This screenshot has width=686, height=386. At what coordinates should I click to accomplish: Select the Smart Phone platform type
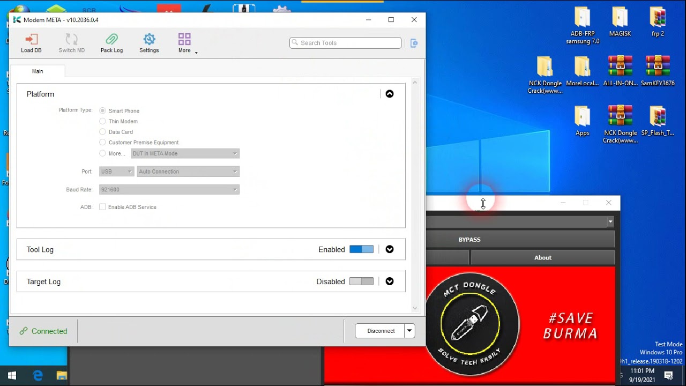pos(102,111)
